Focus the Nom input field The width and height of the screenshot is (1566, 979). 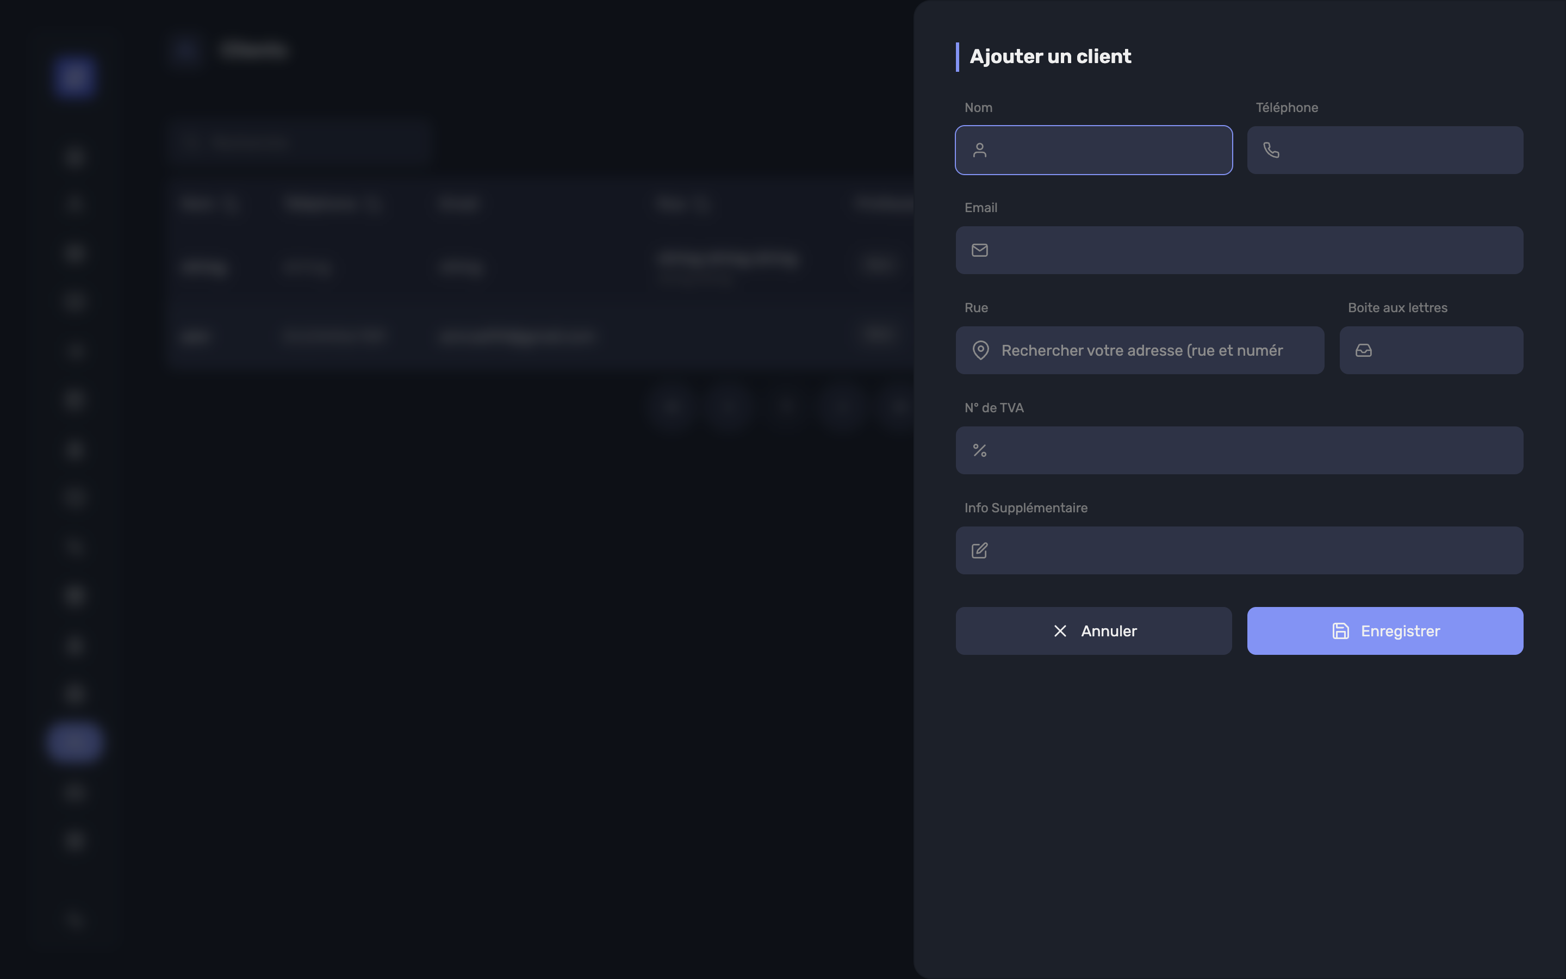(1093, 150)
